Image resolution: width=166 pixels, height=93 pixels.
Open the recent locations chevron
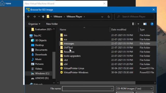[x=39, y=17]
